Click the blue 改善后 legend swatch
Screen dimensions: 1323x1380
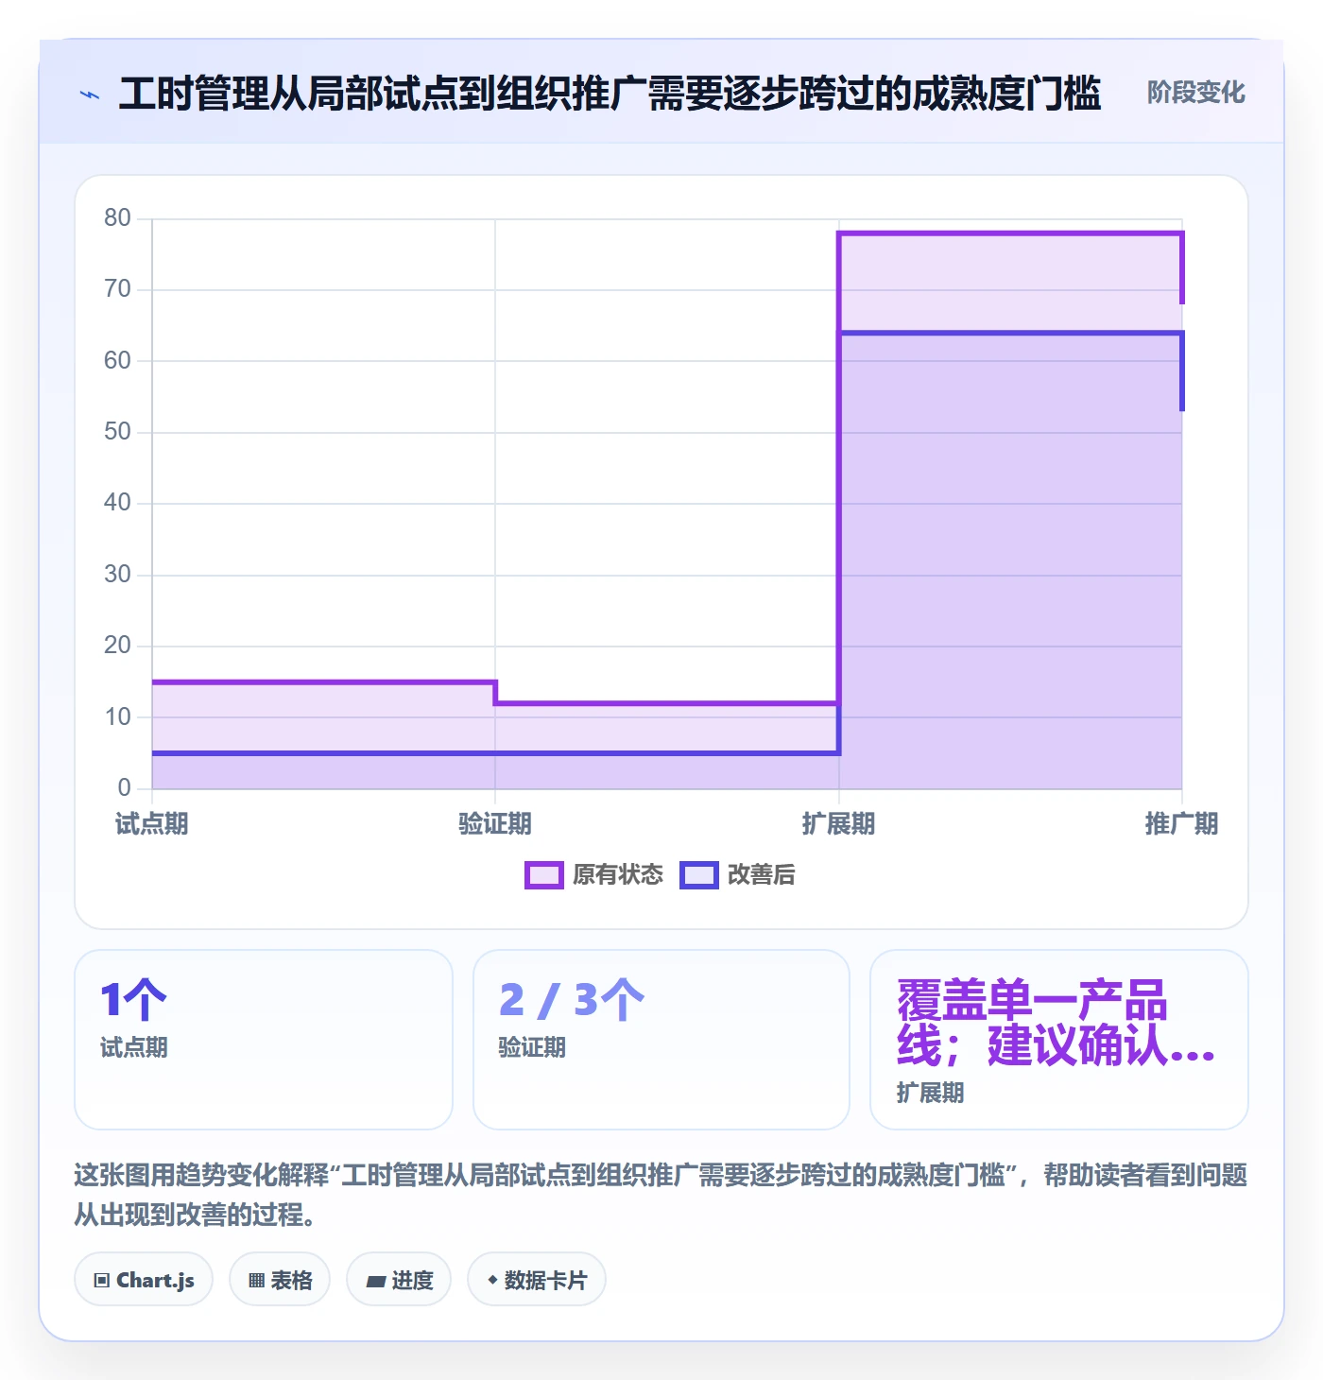click(x=699, y=875)
